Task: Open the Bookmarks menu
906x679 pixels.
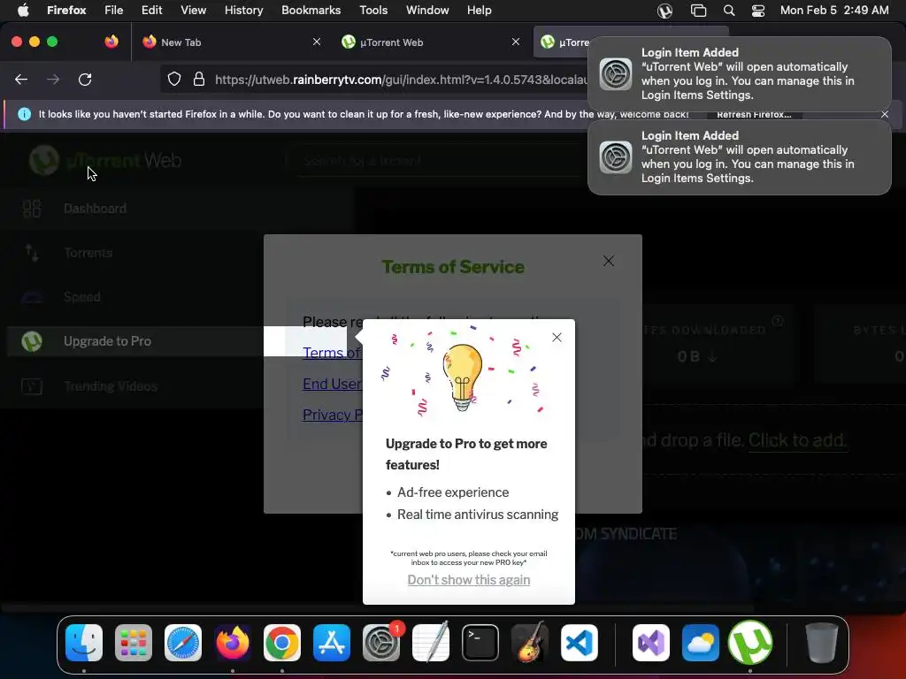Action: pyautogui.click(x=311, y=10)
